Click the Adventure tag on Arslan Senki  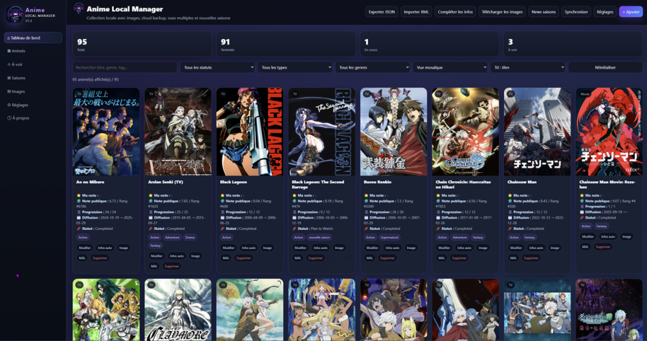tap(172, 237)
